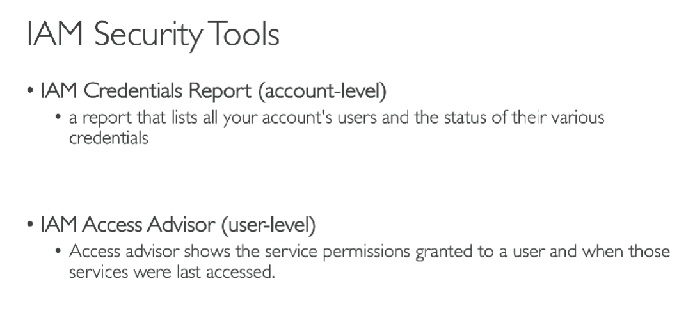Click the "IAM Security Tools" slide title
This screenshot has width=695, height=329.
pos(153,36)
